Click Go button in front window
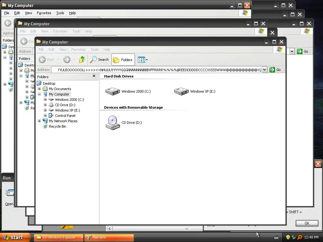 tap(275, 70)
